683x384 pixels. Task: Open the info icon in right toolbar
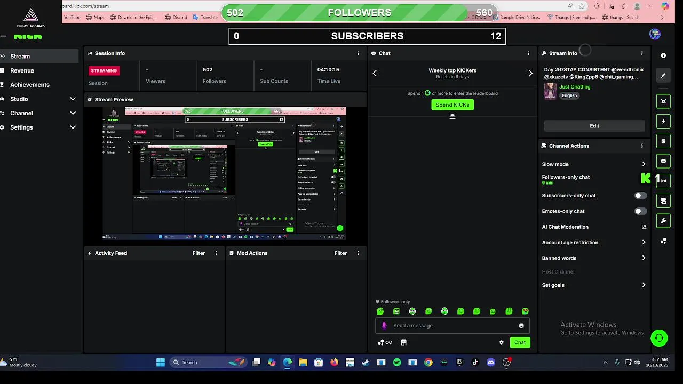click(663, 55)
